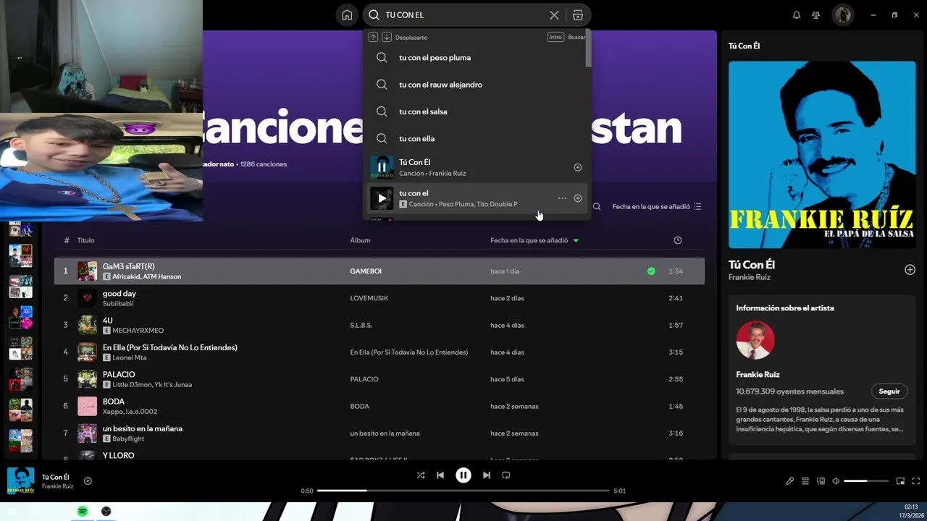The width and height of the screenshot is (927, 521).
Task: Sort by the duration clock column icon
Action: [677, 240]
